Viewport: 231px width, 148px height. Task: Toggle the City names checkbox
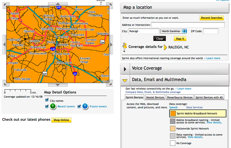coord(47,100)
